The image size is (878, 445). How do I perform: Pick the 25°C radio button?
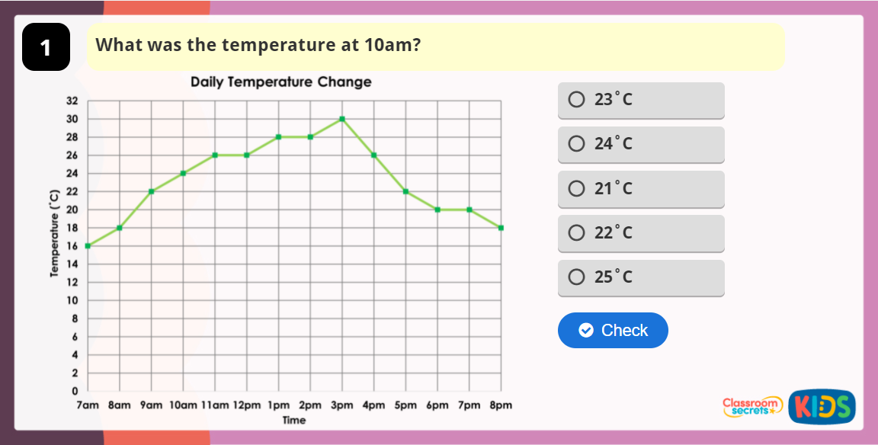576,277
